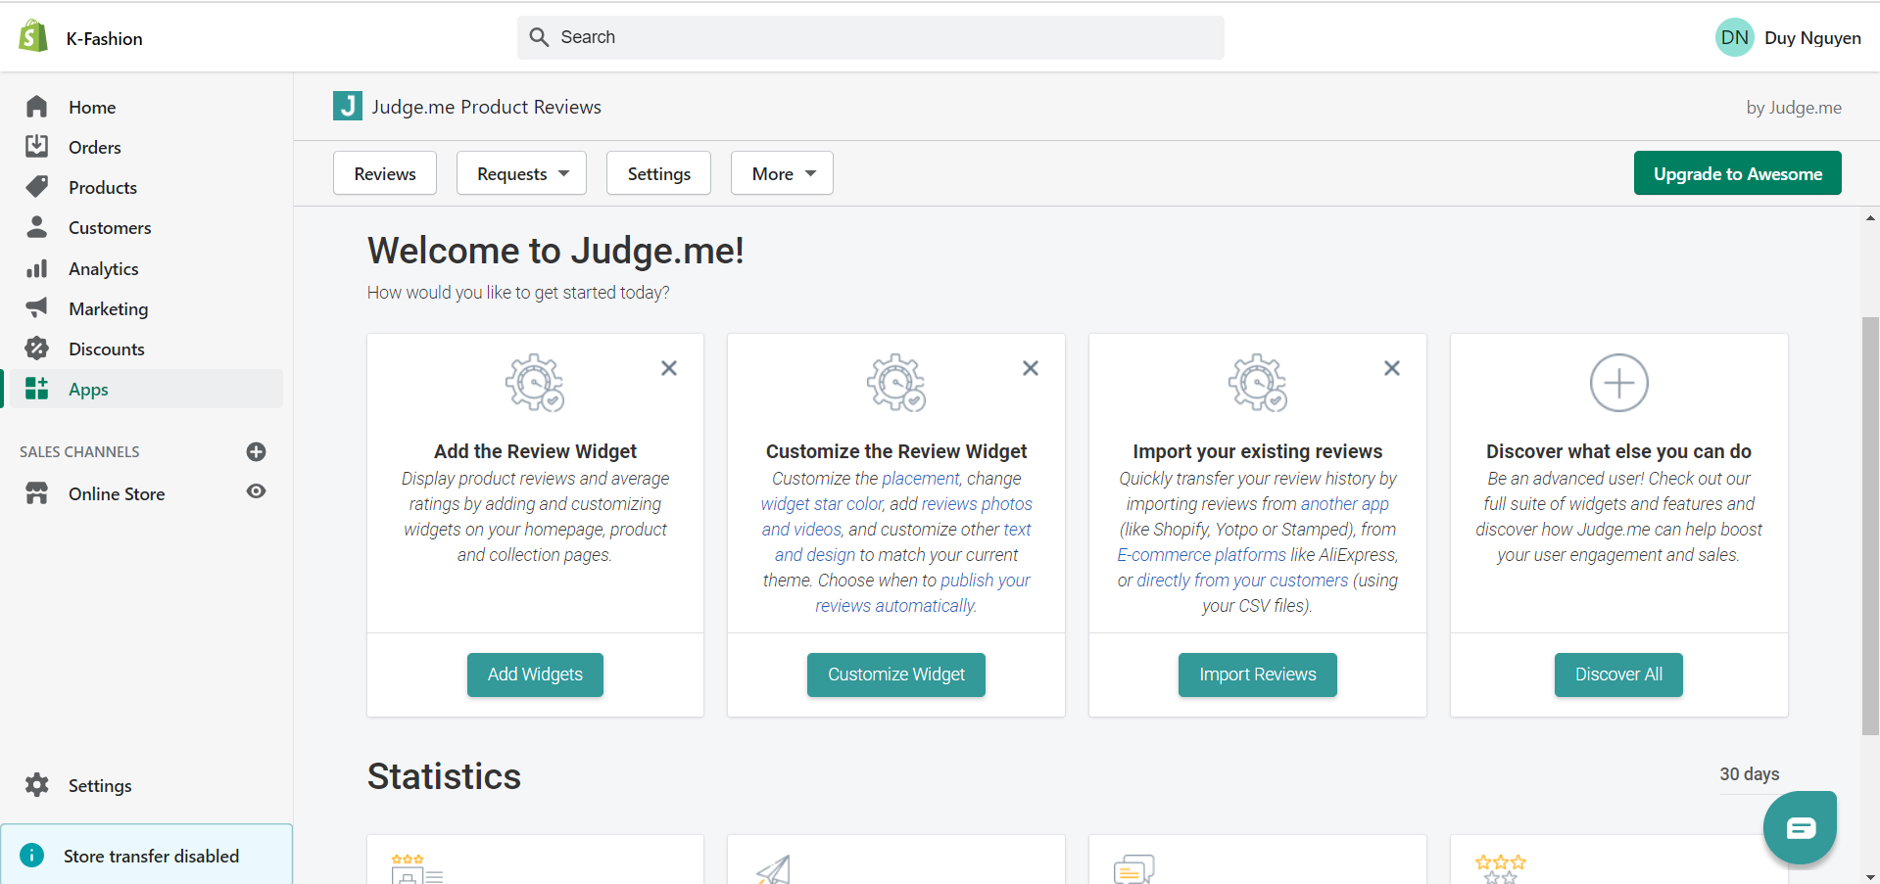Viewport: 1880px width, 884px height.
Task: Click the Analytics bar chart icon
Action: coord(37,268)
